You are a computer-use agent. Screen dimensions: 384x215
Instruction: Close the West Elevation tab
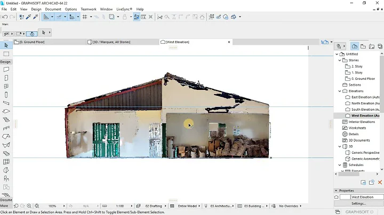[229, 42]
